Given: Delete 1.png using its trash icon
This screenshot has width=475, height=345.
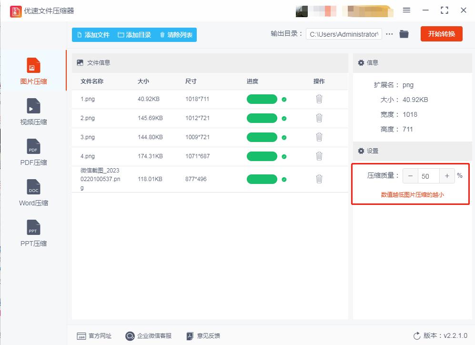Looking at the screenshot, I should point(319,99).
